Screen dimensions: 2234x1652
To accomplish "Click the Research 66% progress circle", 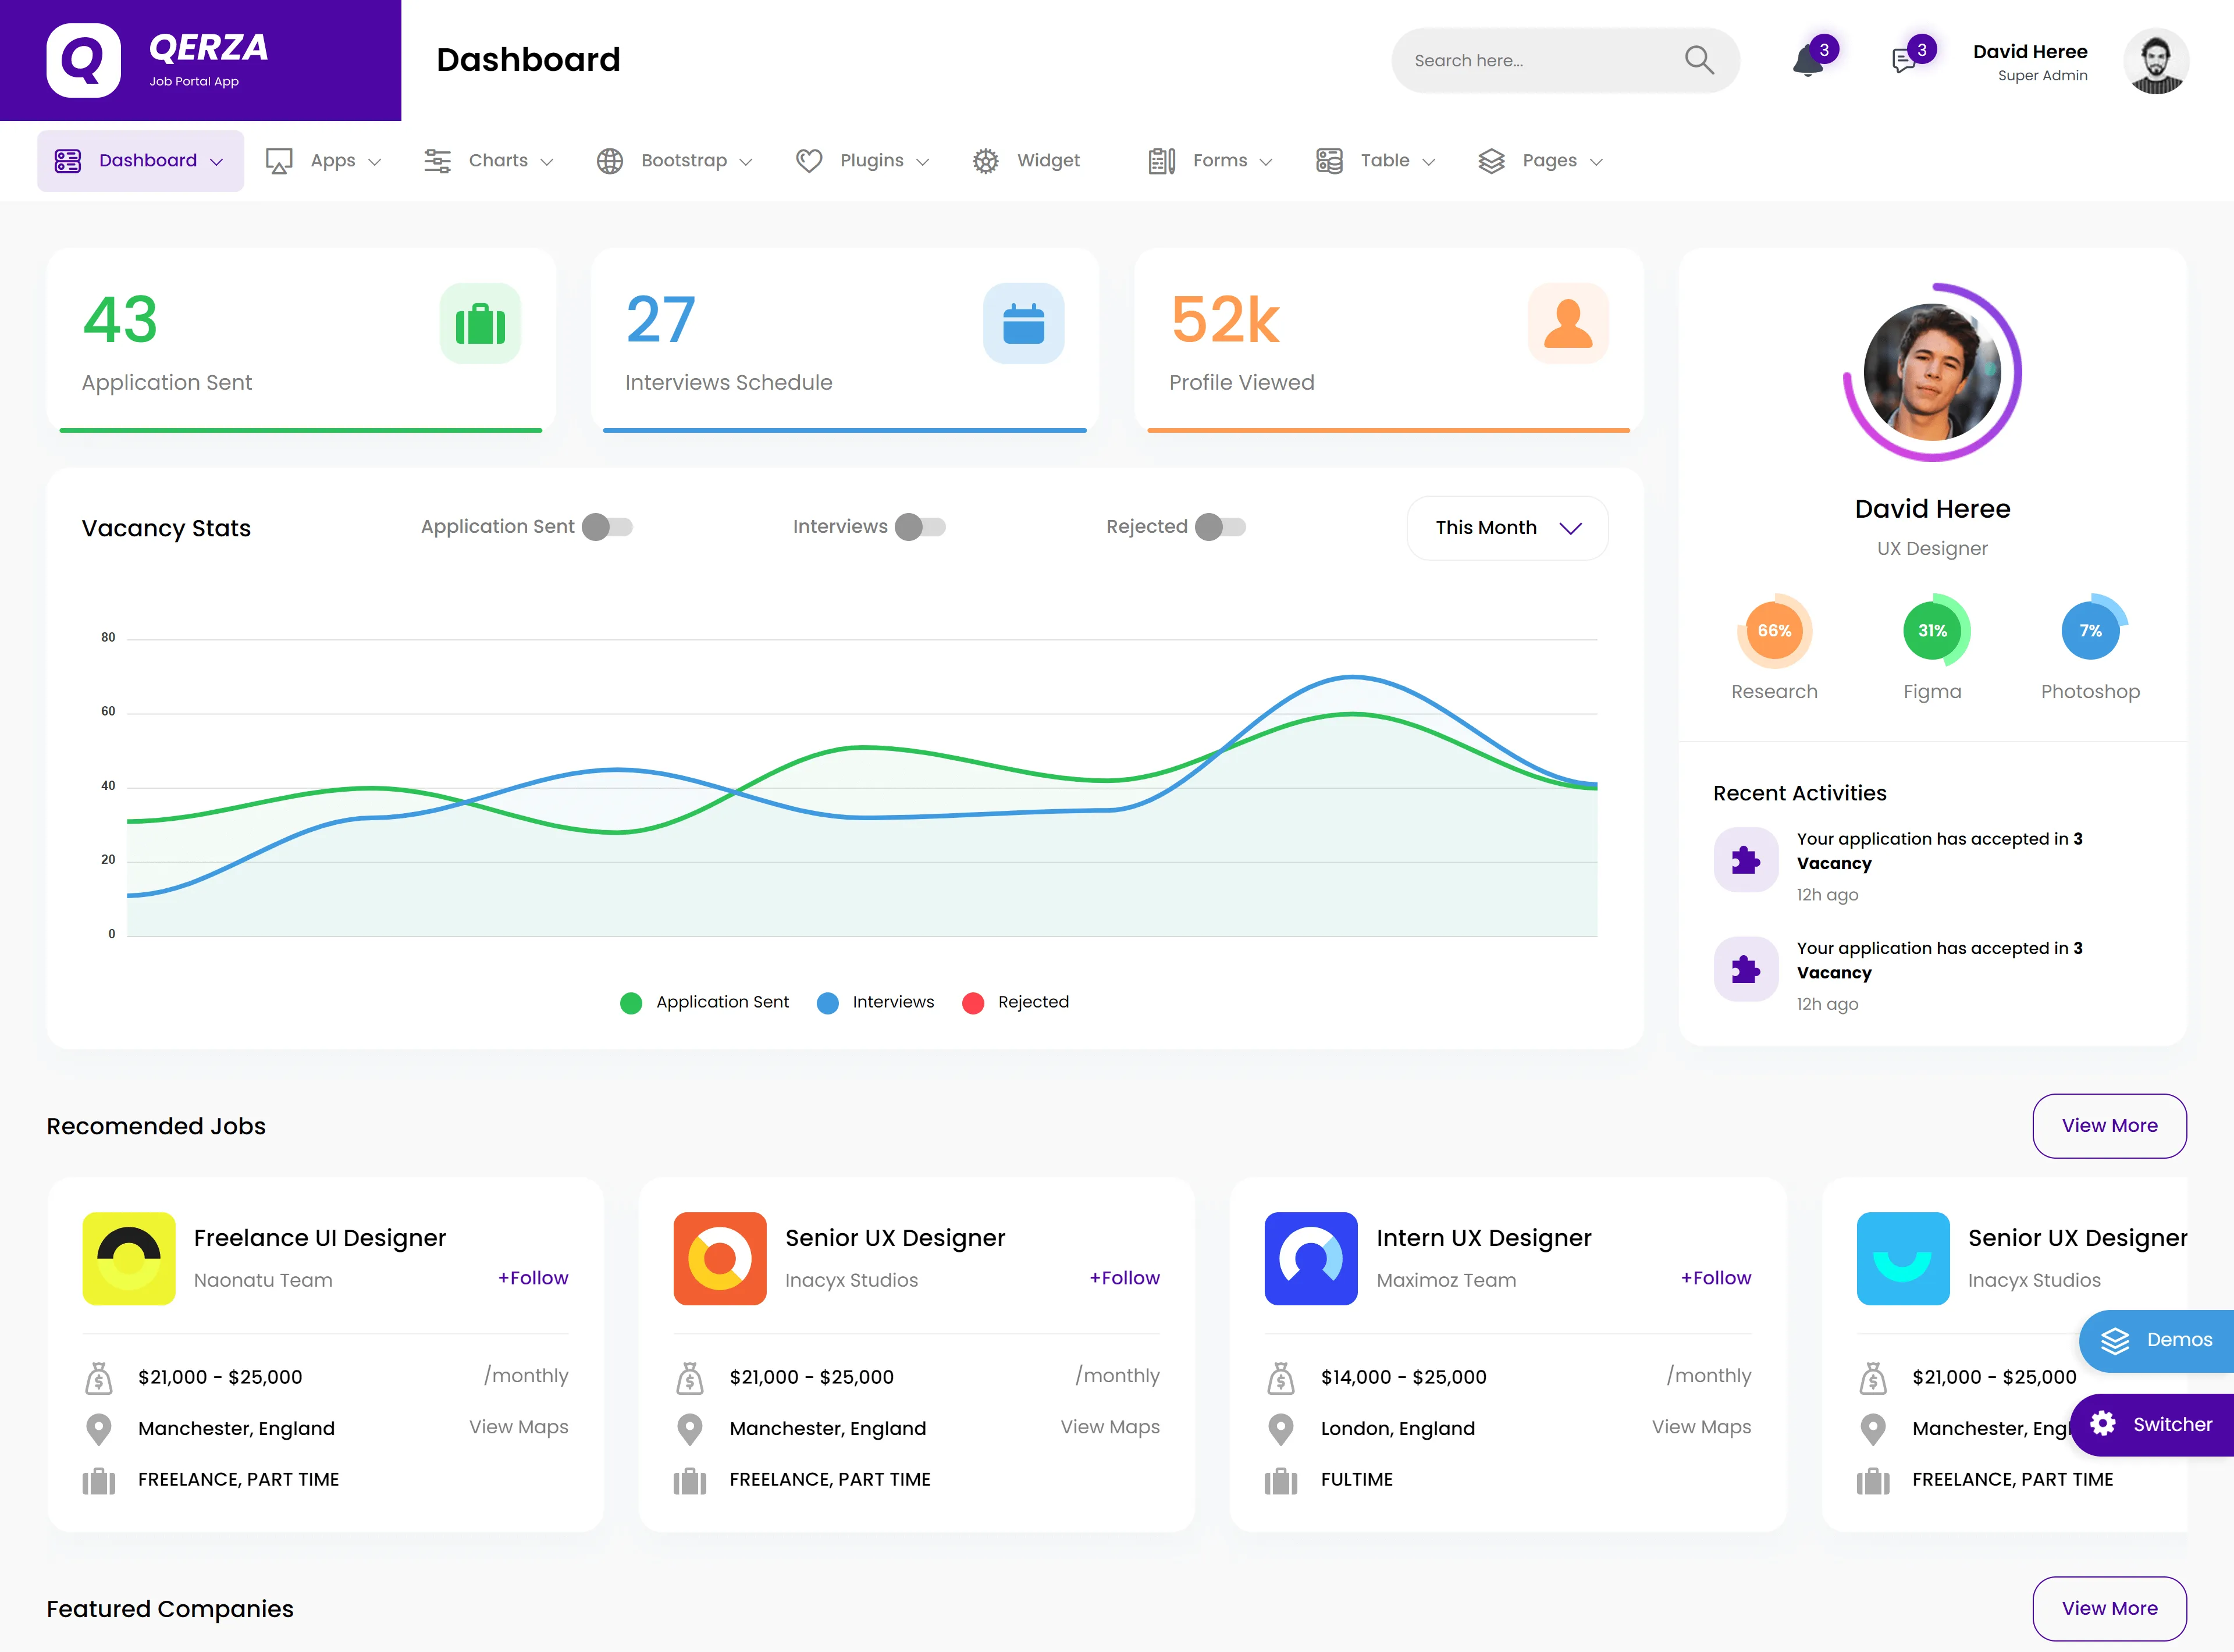I will point(1774,631).
